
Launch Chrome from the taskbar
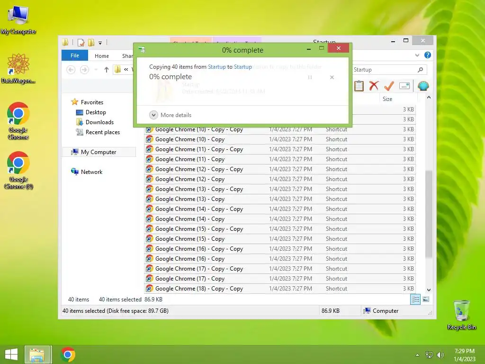[x=68, y=355]
